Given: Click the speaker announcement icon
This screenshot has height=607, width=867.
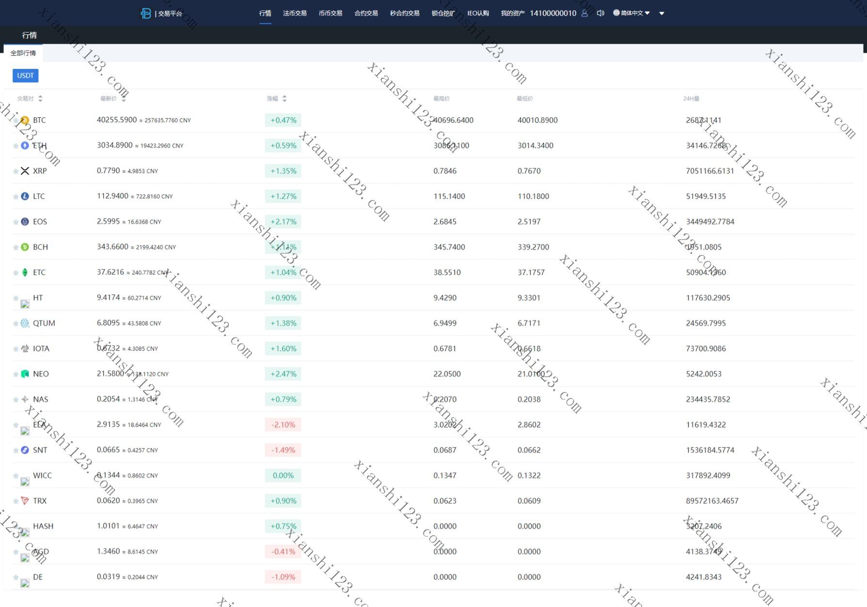Looking at the screenshot, I should click(x=600, y=13).
